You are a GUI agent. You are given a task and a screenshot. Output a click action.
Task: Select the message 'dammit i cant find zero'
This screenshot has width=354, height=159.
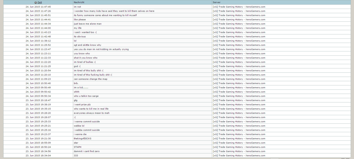(x=87, y=151)
